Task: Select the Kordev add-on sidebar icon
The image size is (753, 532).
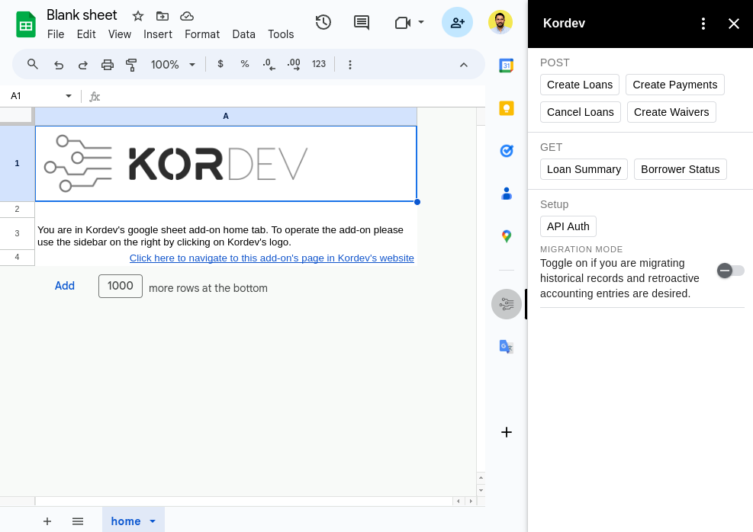Action: [506, 304]
